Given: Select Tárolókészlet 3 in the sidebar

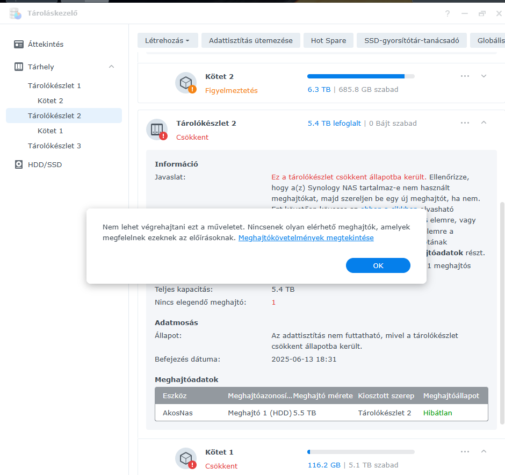Looking at the screenshot, I should pyautogui.click(x=54, y=146).
